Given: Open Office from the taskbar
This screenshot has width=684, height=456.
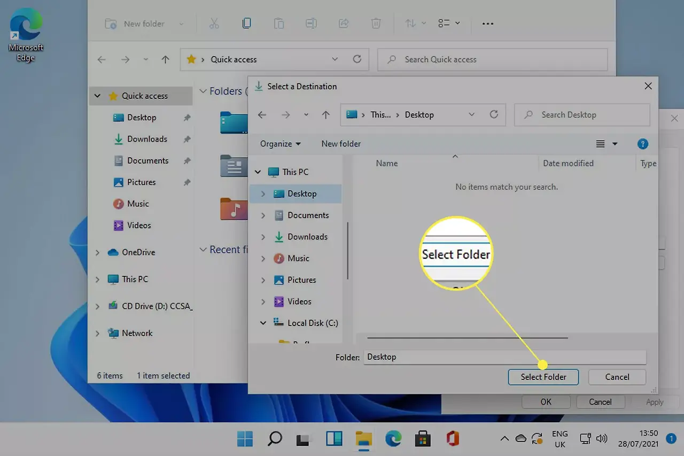Looking at the screenshot, I should pyautogui.click(x=453, y=439).
